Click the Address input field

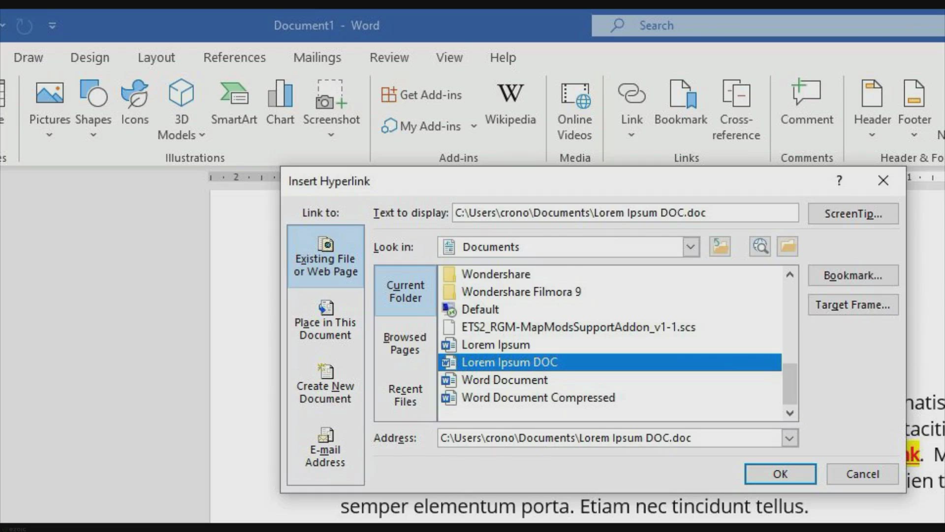tap(609, 438)
